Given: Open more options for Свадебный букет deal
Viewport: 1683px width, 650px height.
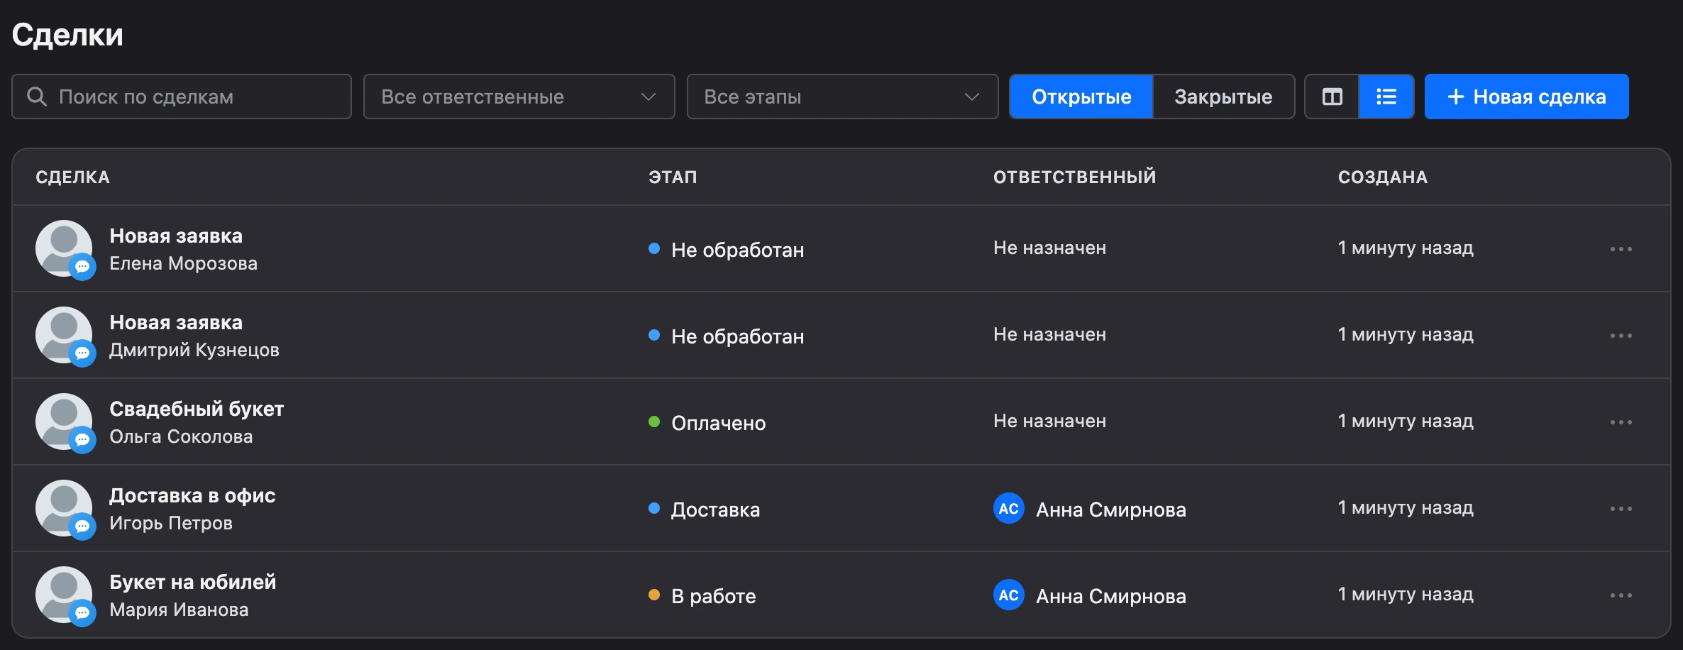Looking at the screenshot, I should [x=1621, y=422].
